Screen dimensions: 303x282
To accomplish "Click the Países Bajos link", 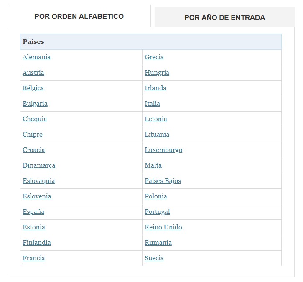I will pos(163,181).
